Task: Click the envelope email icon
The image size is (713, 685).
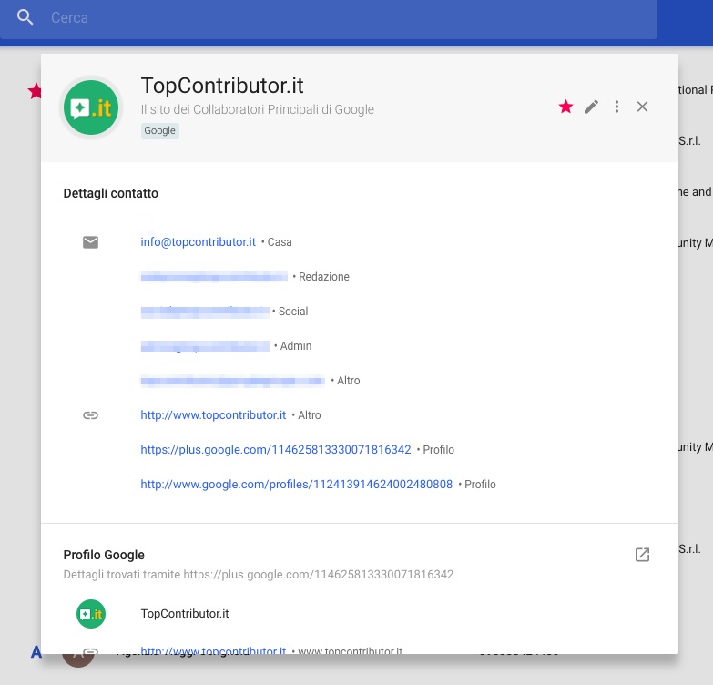Action: [90, 242]
